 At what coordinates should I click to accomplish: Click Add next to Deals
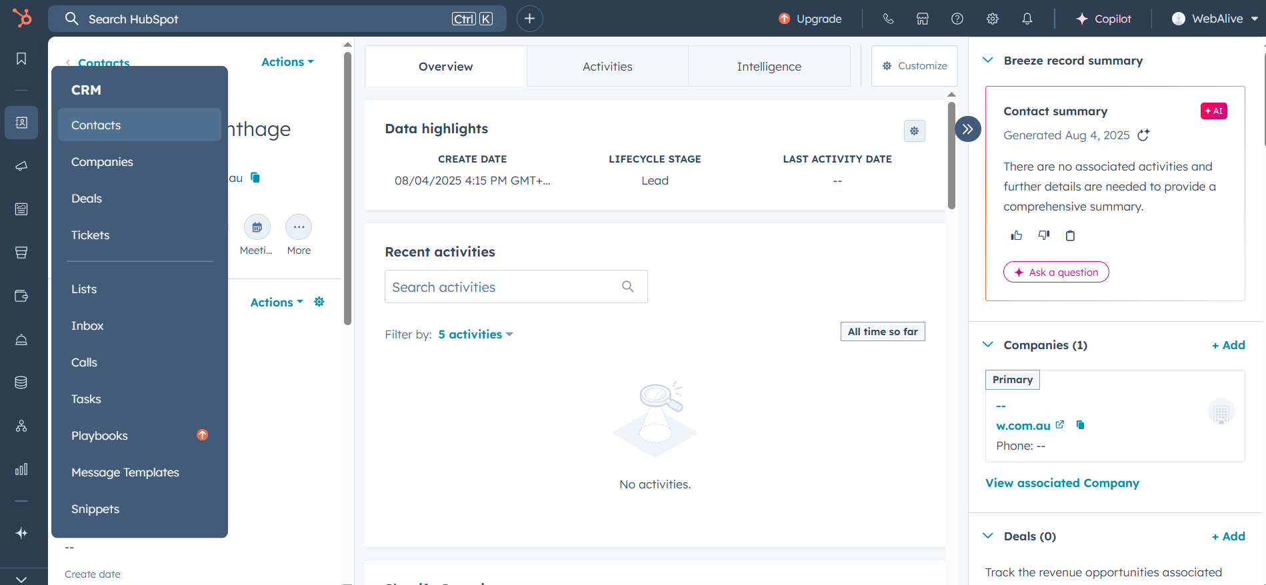1229,536
